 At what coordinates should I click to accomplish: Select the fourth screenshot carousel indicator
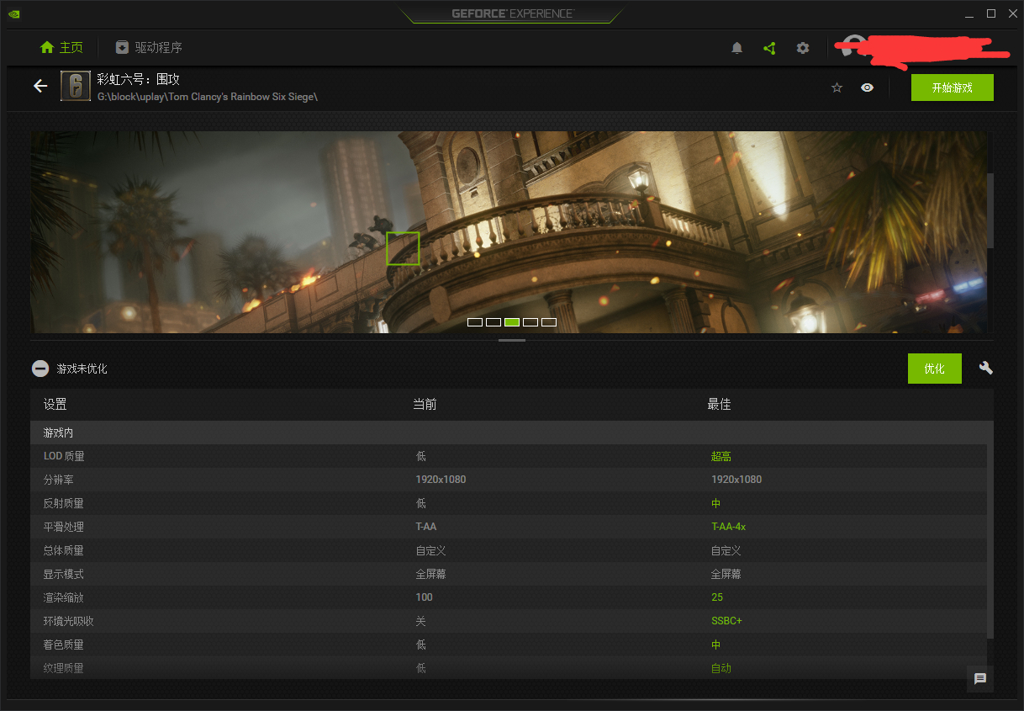[530, 322]
